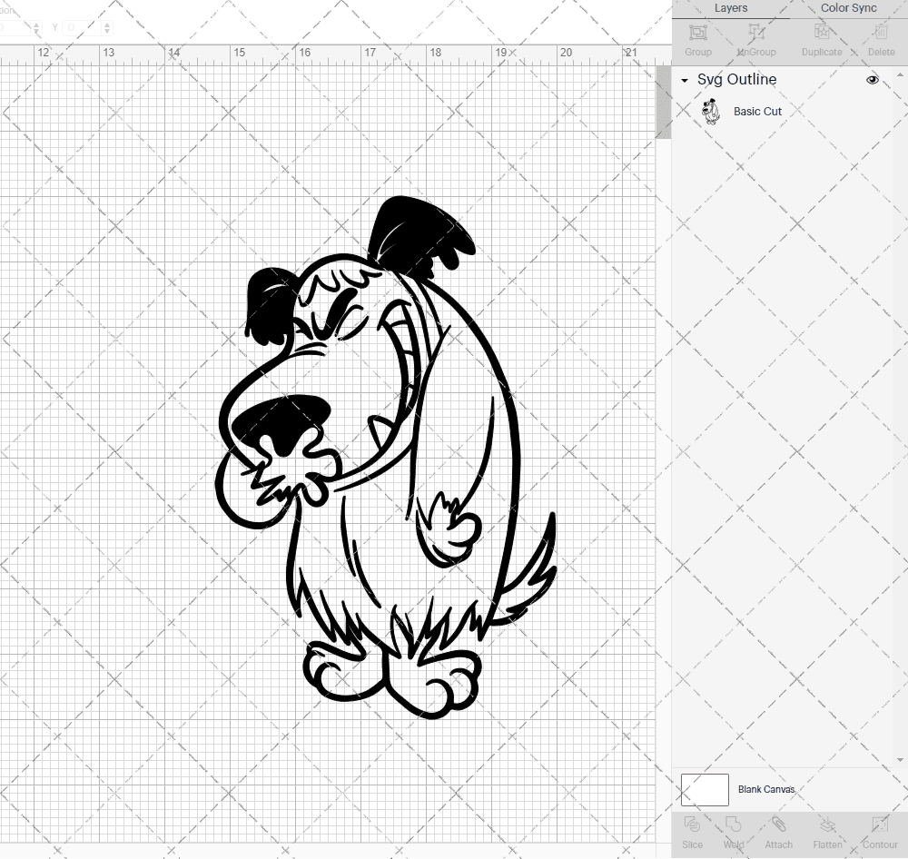908x859 pixels.
Task: Open the Color Sync tab
Action: (x=848, y=8)
